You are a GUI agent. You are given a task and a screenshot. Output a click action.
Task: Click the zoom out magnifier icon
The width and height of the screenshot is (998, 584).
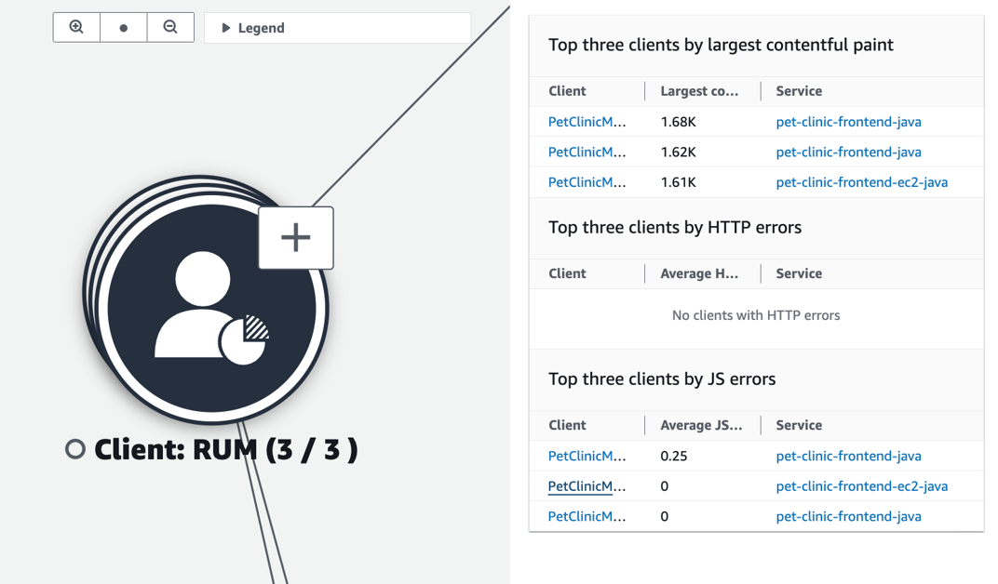(x=170, y=28)
